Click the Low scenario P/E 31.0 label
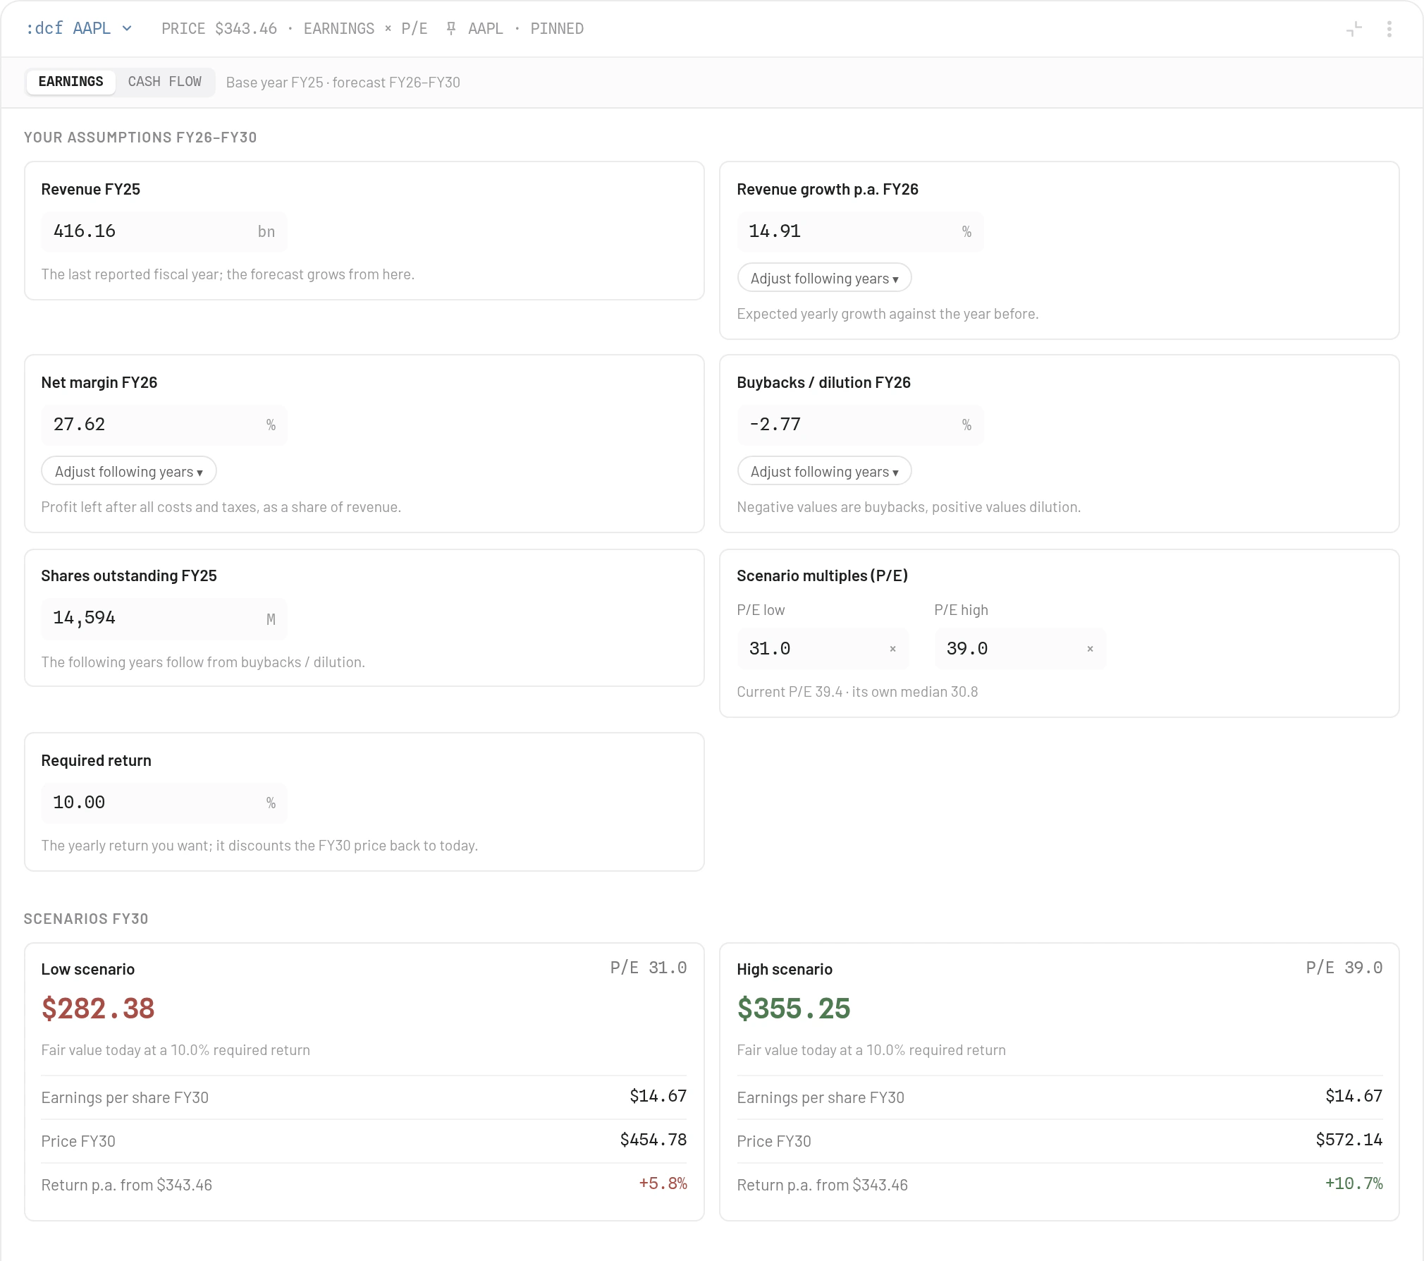Screen dimensions: 1424x1261 point(649,968)
